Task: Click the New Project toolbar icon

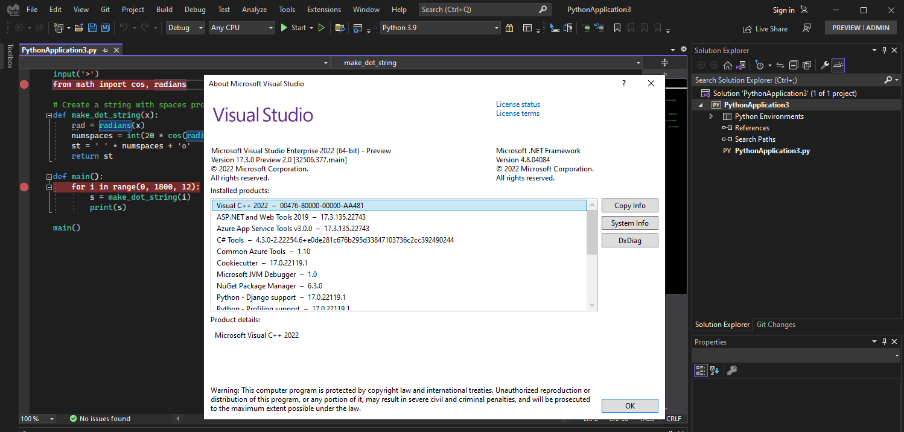Action: (x=57, y=28)
